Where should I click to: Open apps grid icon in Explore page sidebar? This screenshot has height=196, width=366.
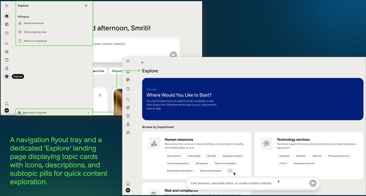coord(128,108)
